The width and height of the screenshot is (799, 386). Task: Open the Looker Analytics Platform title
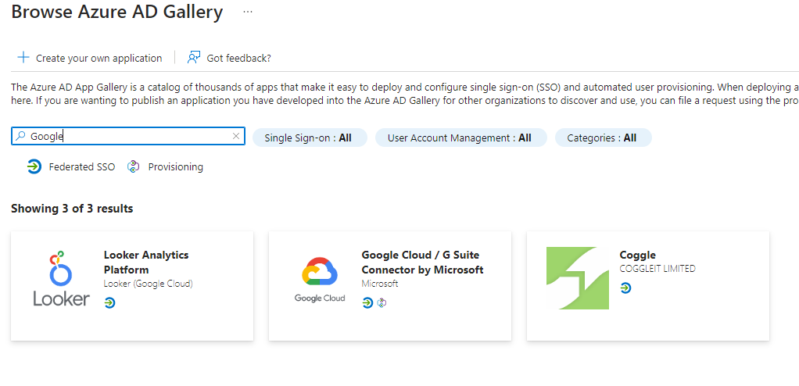click(146, 263)
